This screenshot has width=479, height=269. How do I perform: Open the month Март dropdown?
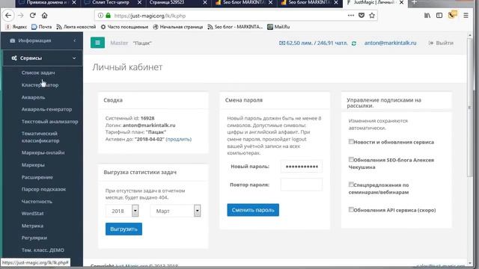[x=175, y=211]
